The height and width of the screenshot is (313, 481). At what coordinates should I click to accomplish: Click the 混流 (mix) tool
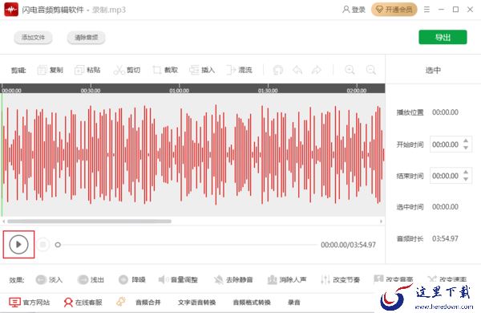239,70
